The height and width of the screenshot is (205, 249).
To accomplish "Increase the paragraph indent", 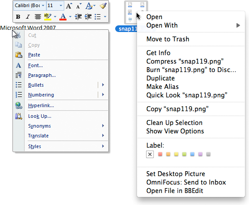I will (x=88, y=16).
